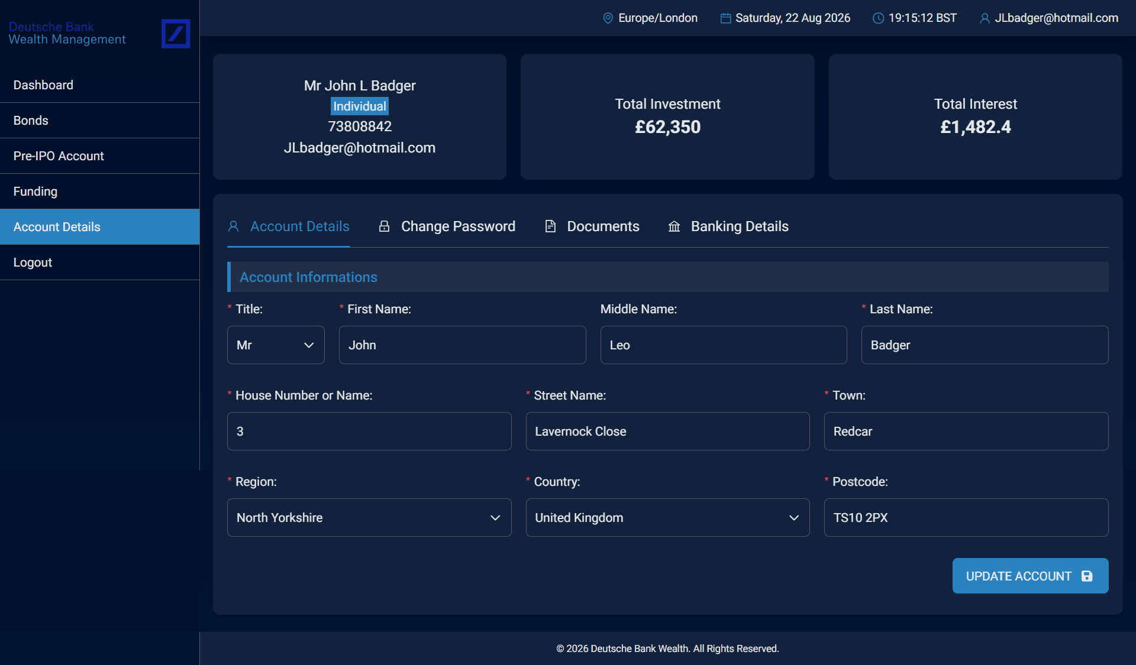Image resolution: width=1136 pixels, height=665 pixels.
Task: Go to Funding in the sidebar
Action: tap(99, 192)
